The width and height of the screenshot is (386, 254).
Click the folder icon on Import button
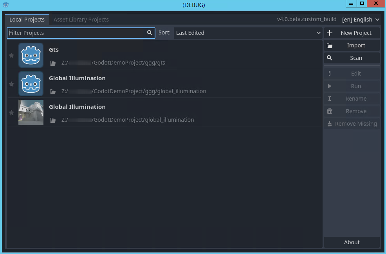330,45
